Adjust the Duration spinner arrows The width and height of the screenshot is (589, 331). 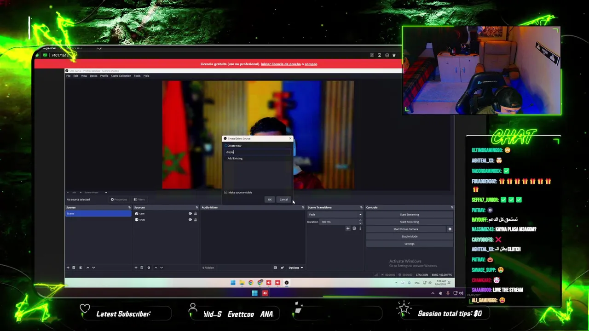point(360,222)
